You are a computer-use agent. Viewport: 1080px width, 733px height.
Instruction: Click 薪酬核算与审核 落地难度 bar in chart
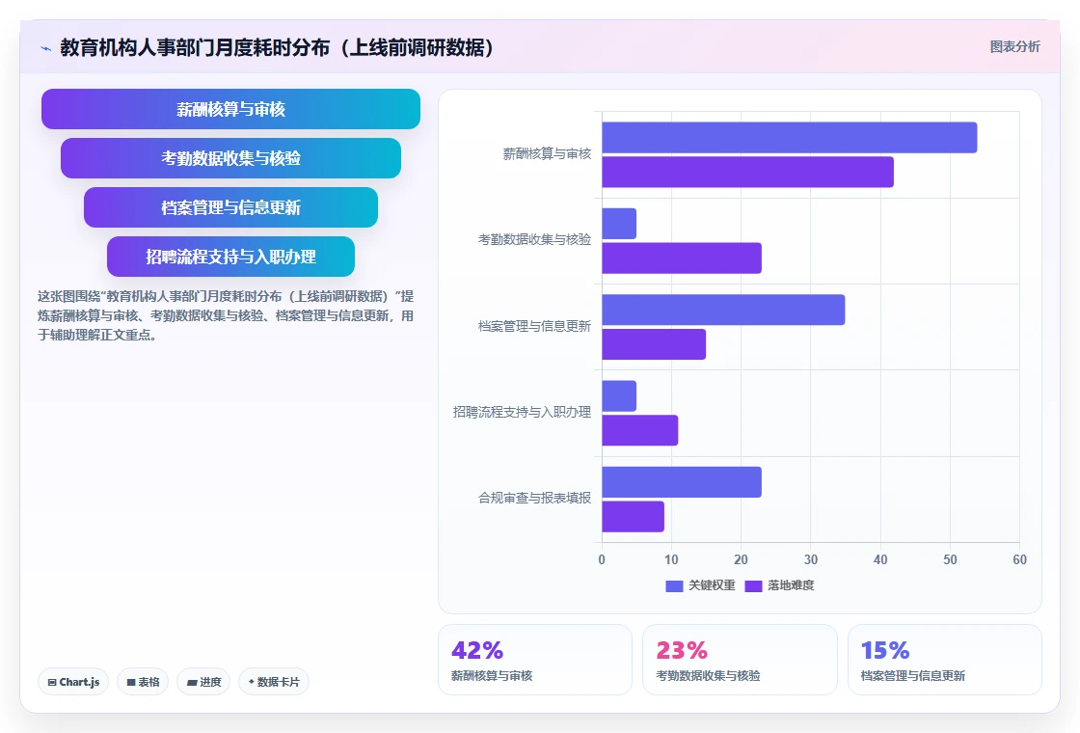point(748,173)
